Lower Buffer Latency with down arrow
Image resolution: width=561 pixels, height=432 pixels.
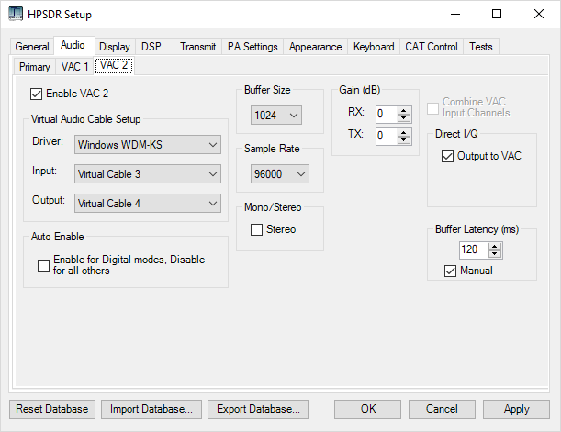[495, 254]
